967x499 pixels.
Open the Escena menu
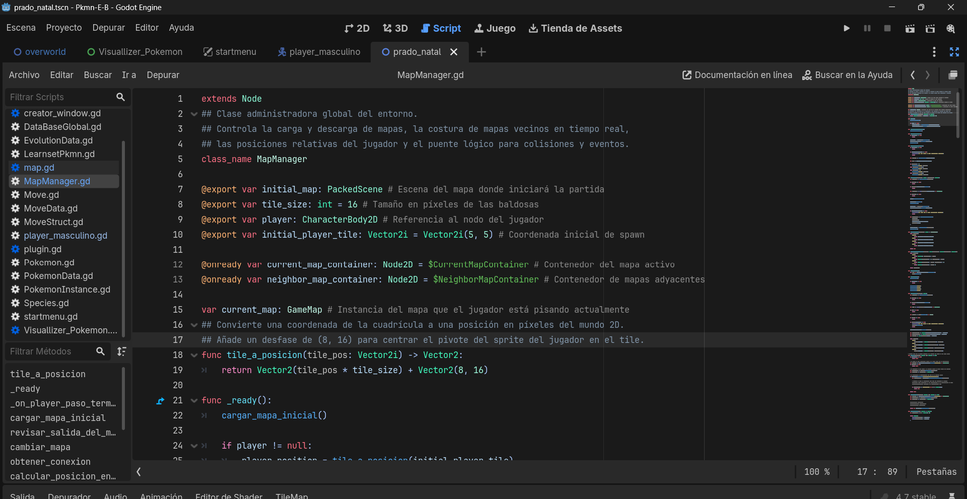[21, 28]
